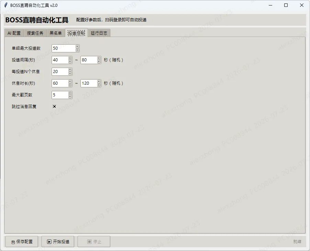Decrease 投递间隔 maximum value 80
The height and width of the screenshot is (251, 310).
pos(99,62)
